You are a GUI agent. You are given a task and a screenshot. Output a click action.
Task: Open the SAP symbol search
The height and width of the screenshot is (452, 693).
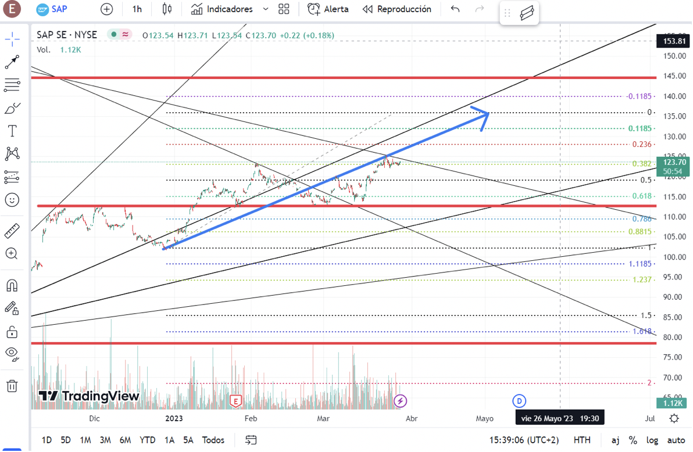52,9
